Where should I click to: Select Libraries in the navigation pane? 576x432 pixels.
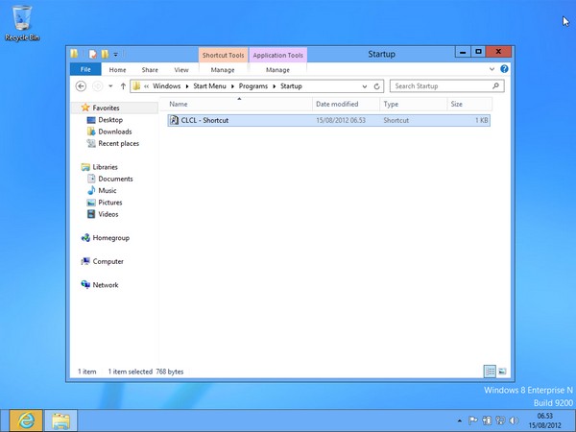click(x=99, y=167)
